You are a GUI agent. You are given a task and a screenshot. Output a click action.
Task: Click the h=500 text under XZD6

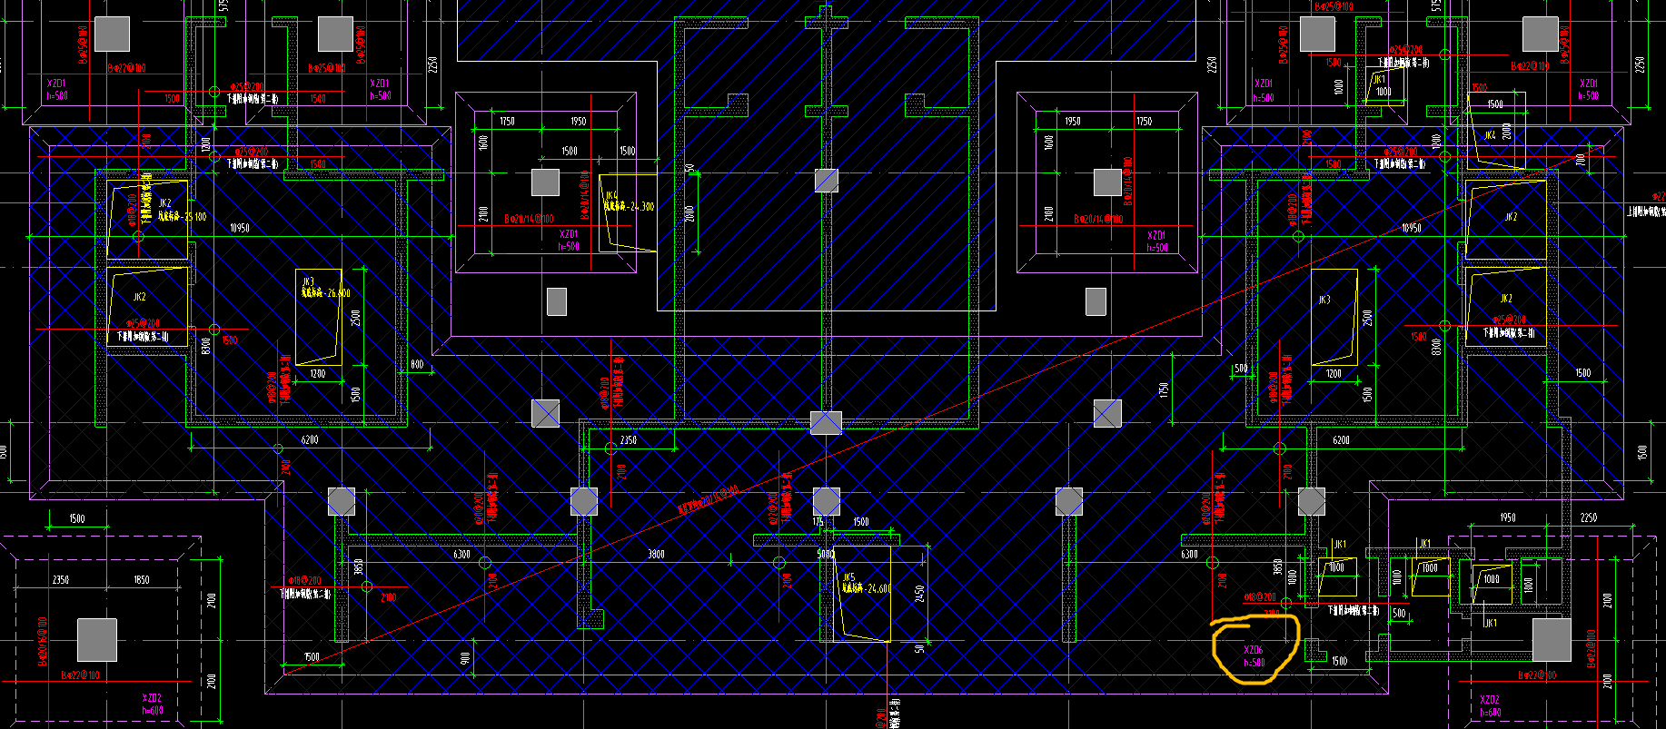(1254, 663)
